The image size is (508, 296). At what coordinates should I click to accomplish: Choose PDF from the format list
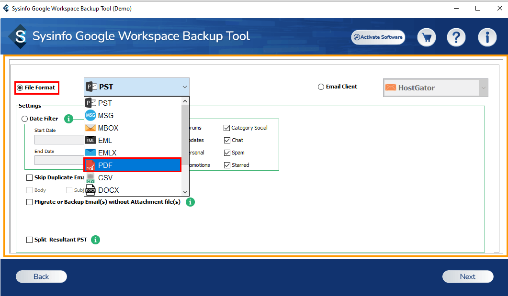click(132, 165)
